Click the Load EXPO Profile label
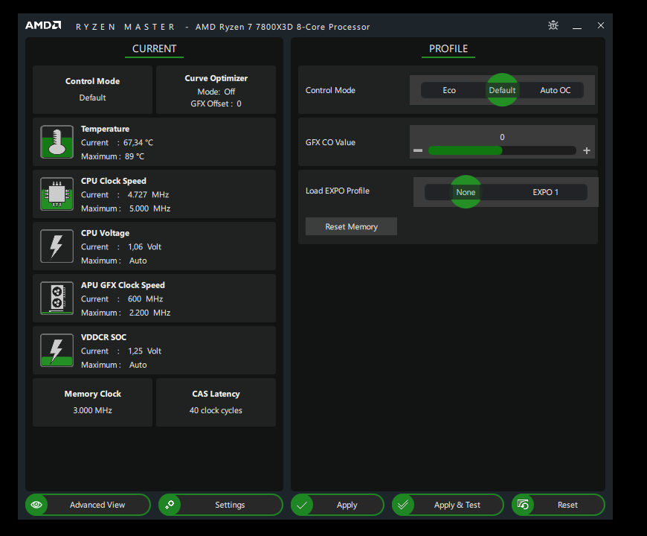 click(337, 191)
